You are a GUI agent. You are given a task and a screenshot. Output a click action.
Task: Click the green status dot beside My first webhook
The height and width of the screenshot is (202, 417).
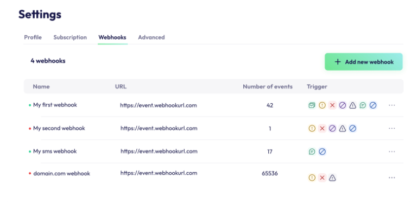coord(30,105)
